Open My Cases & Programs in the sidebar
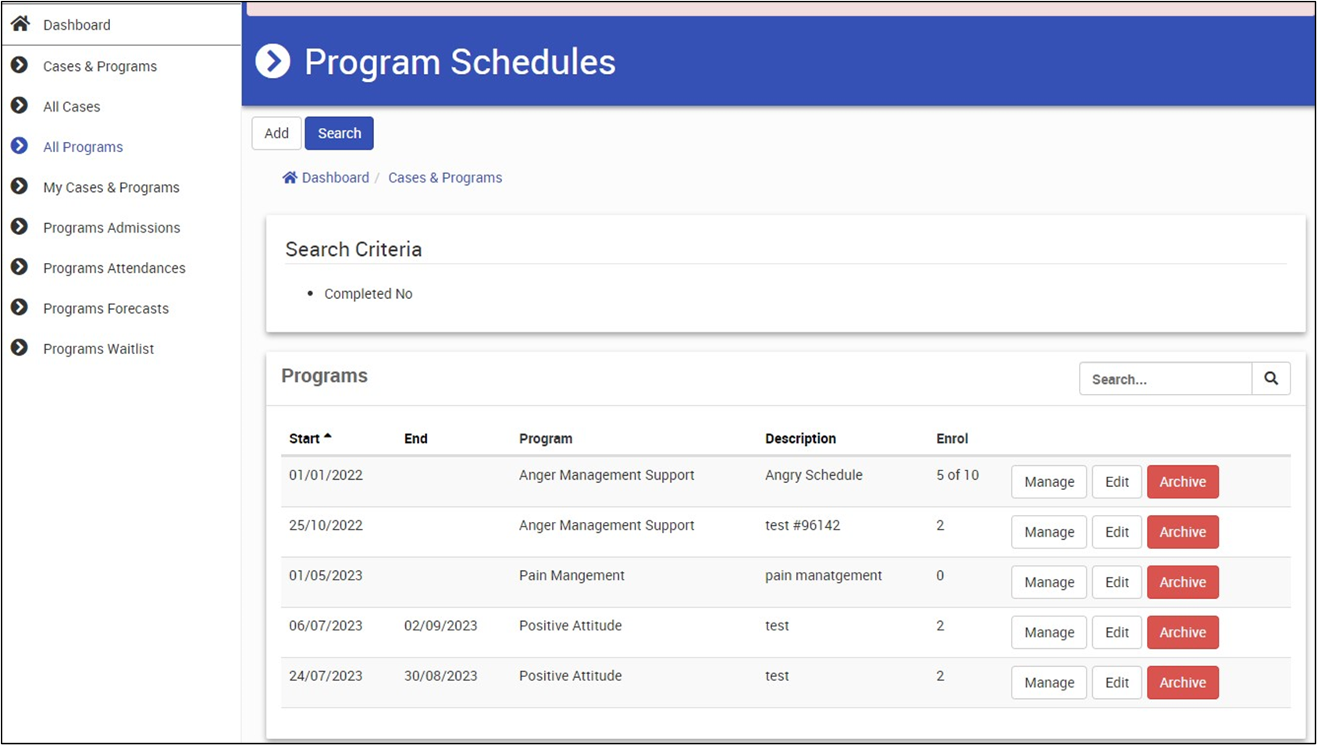The width and height of the screenshot is (1317, 745). [x=111, y=187]
